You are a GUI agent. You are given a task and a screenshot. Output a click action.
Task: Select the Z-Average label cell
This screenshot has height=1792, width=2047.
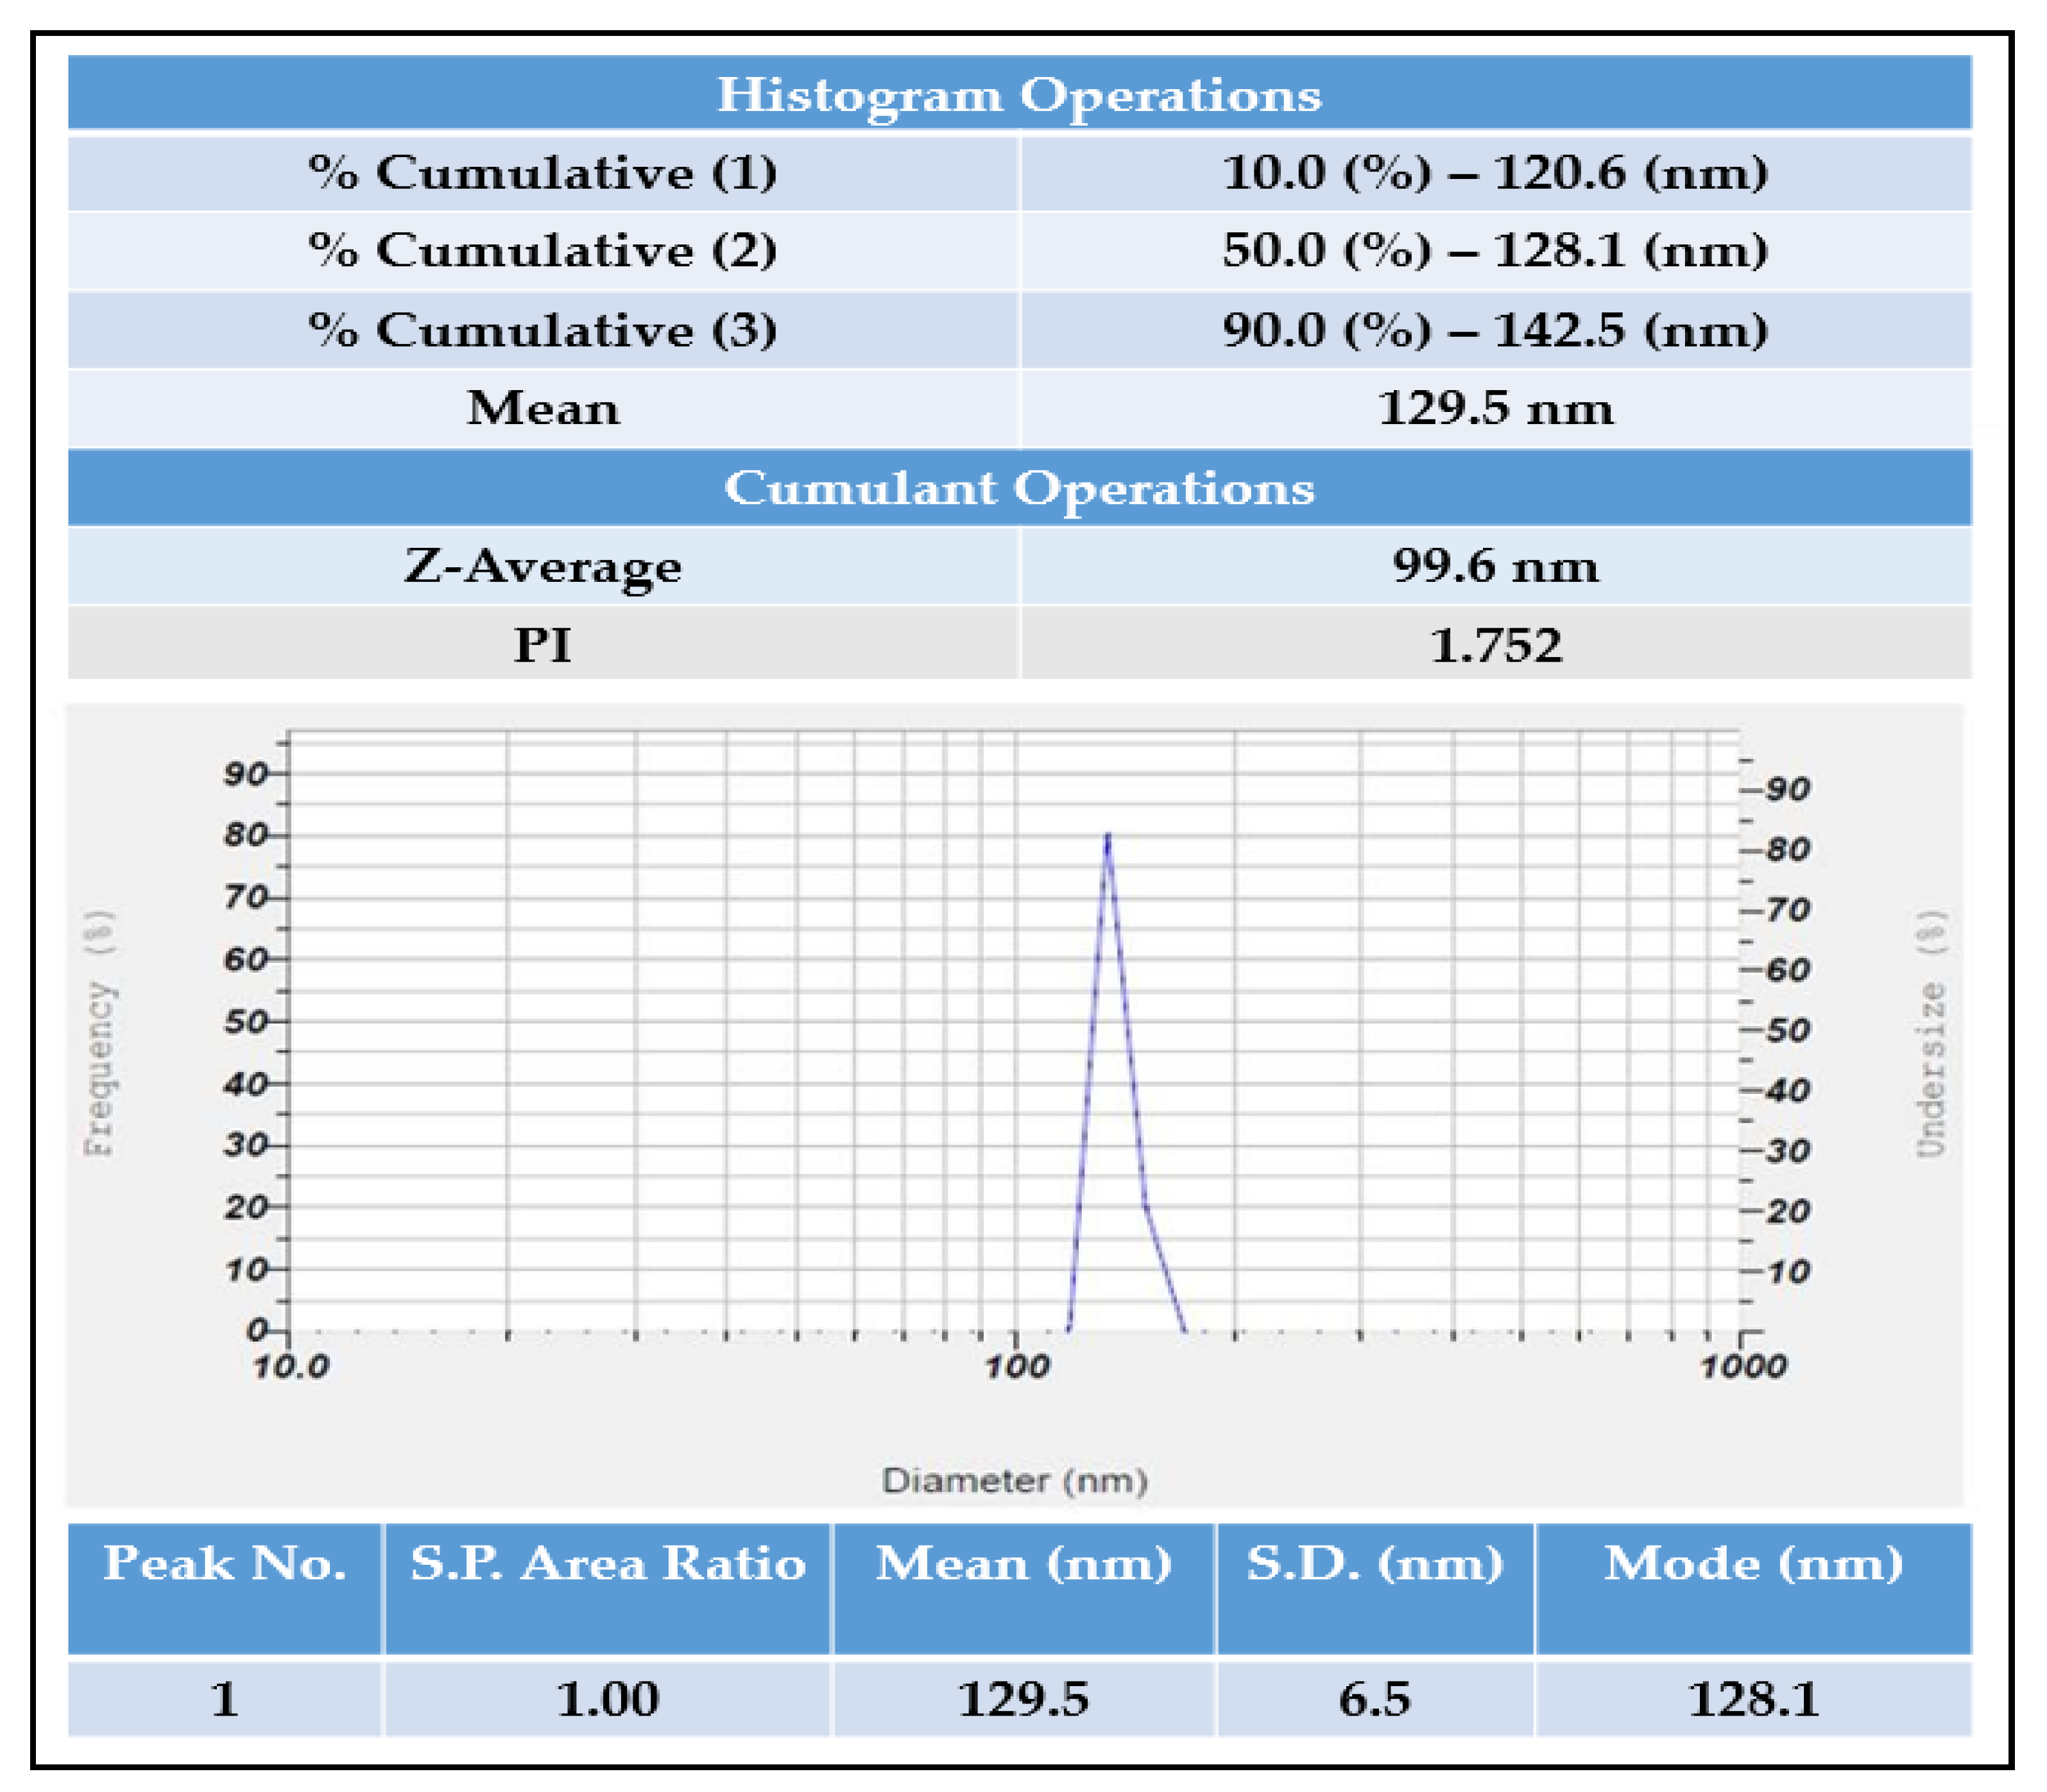click(x=543, y=566)
